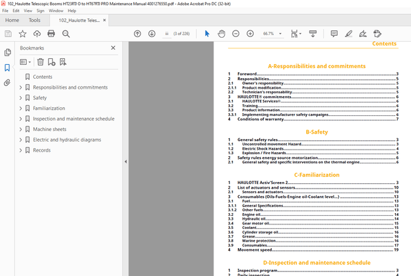411x276 pixels.
Task: Collapse the navigation pane with side arrow
Action: coord(125,161)
